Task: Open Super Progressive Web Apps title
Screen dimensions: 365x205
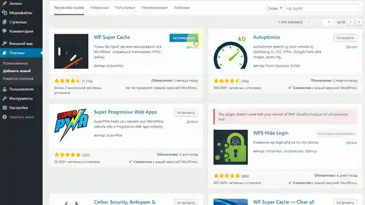Action: point(125,112)
